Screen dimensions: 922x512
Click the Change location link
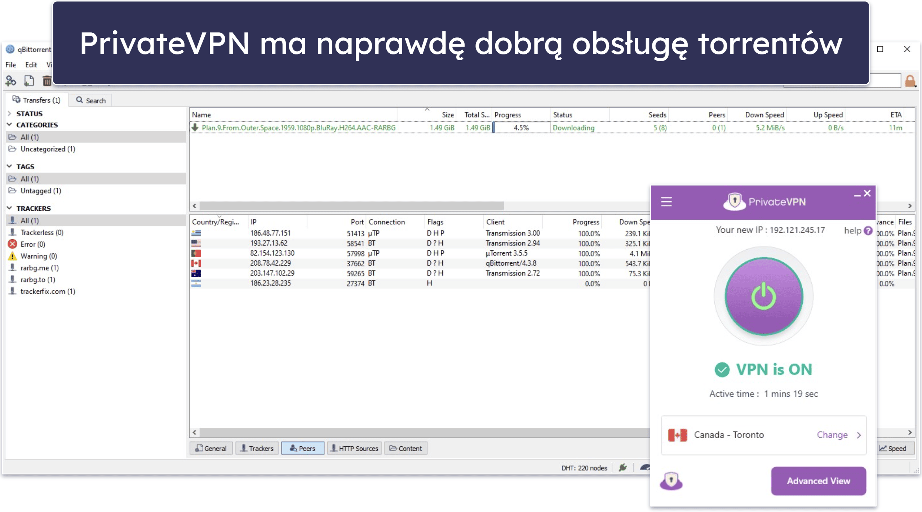pyautogui.click(x=832, y=435)
